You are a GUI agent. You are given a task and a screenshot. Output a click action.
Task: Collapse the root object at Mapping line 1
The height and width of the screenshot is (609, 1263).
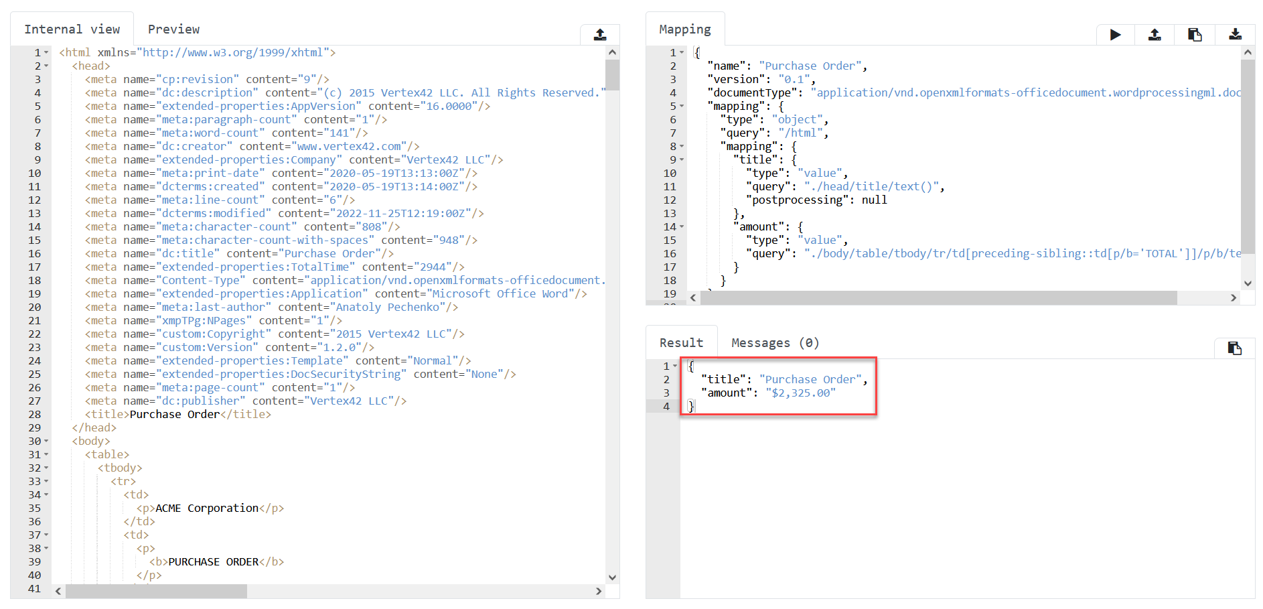coord(682,52)
